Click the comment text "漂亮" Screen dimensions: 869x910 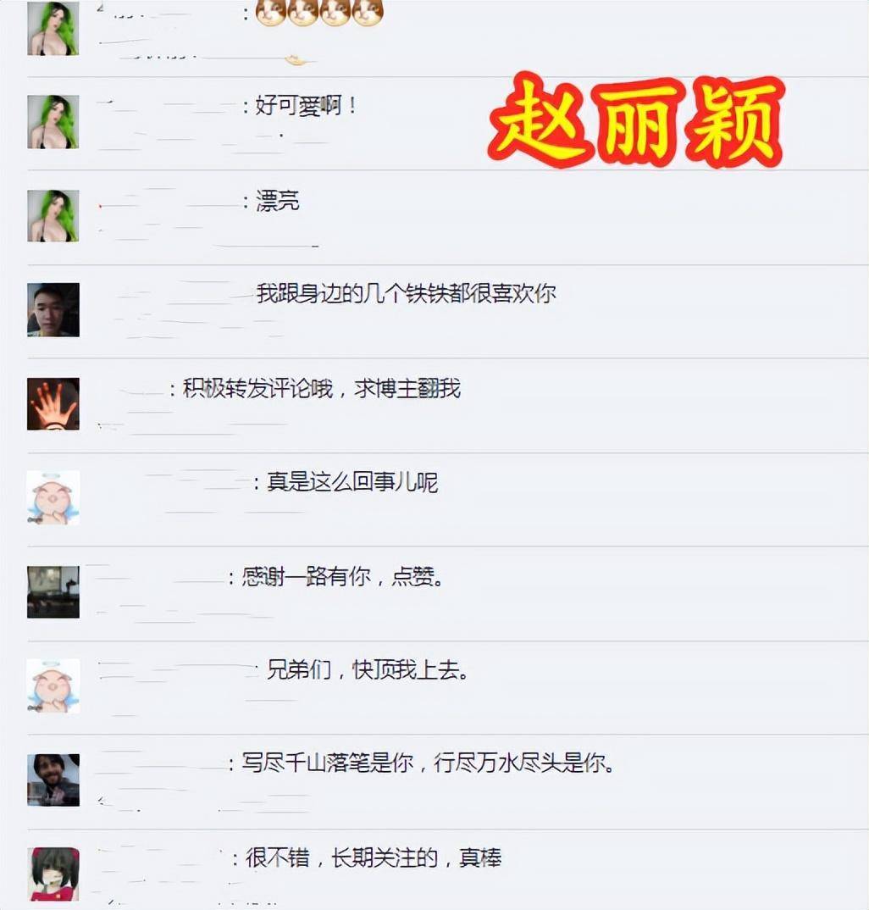pos(277,201)
